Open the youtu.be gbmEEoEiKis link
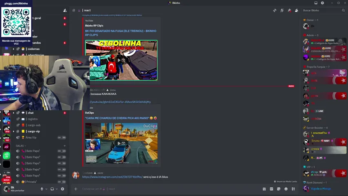Screen dimensions: 348x196 [x=120, y=102]
